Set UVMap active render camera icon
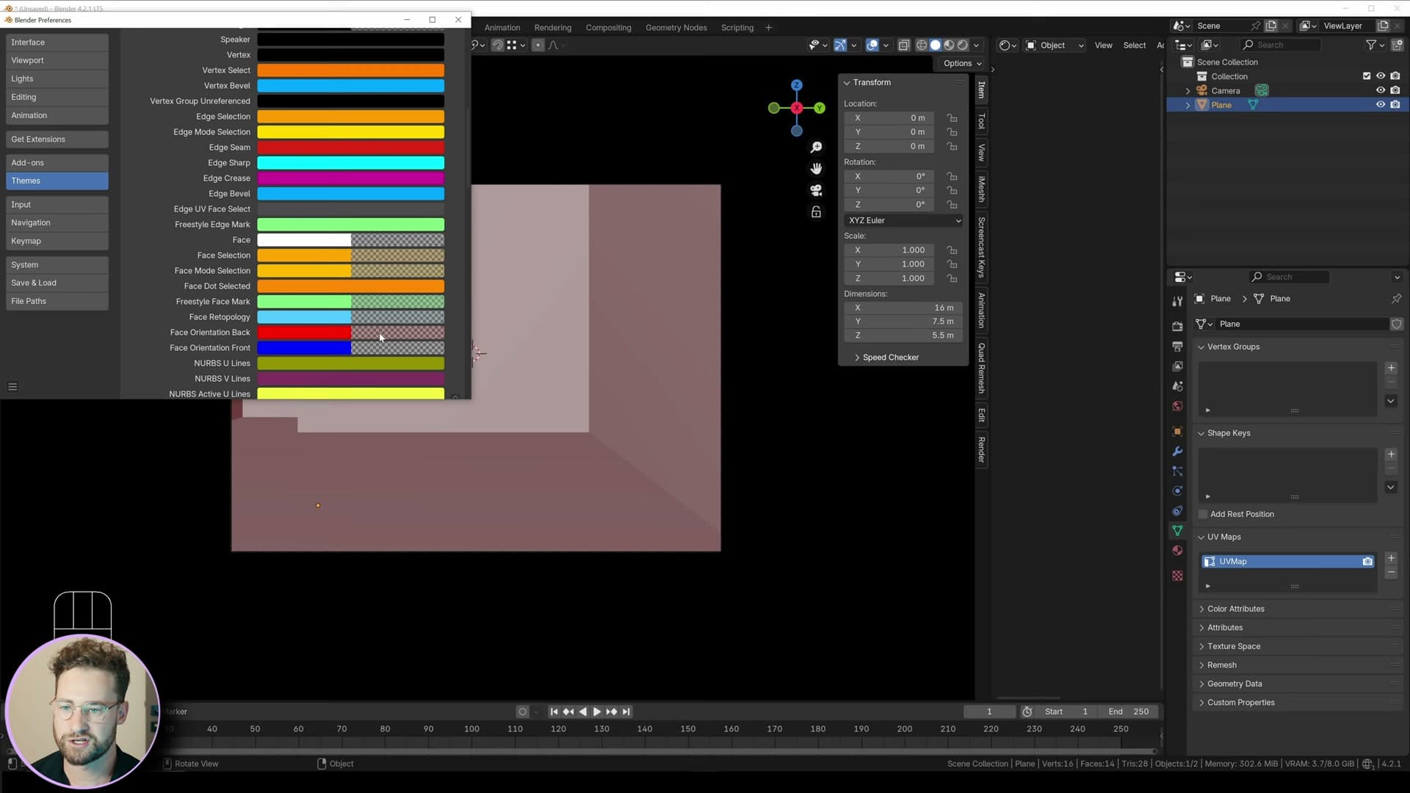This screenshot has width=1410, height=793. 1367,562
